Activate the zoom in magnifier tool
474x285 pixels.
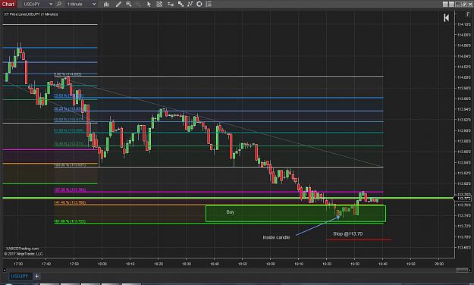click(x=129, y=4)
